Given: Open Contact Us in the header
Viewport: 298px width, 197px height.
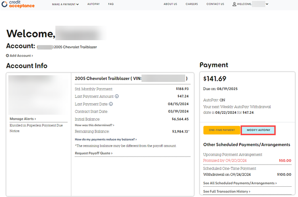Looking at the screenshot, I should 215,4.
